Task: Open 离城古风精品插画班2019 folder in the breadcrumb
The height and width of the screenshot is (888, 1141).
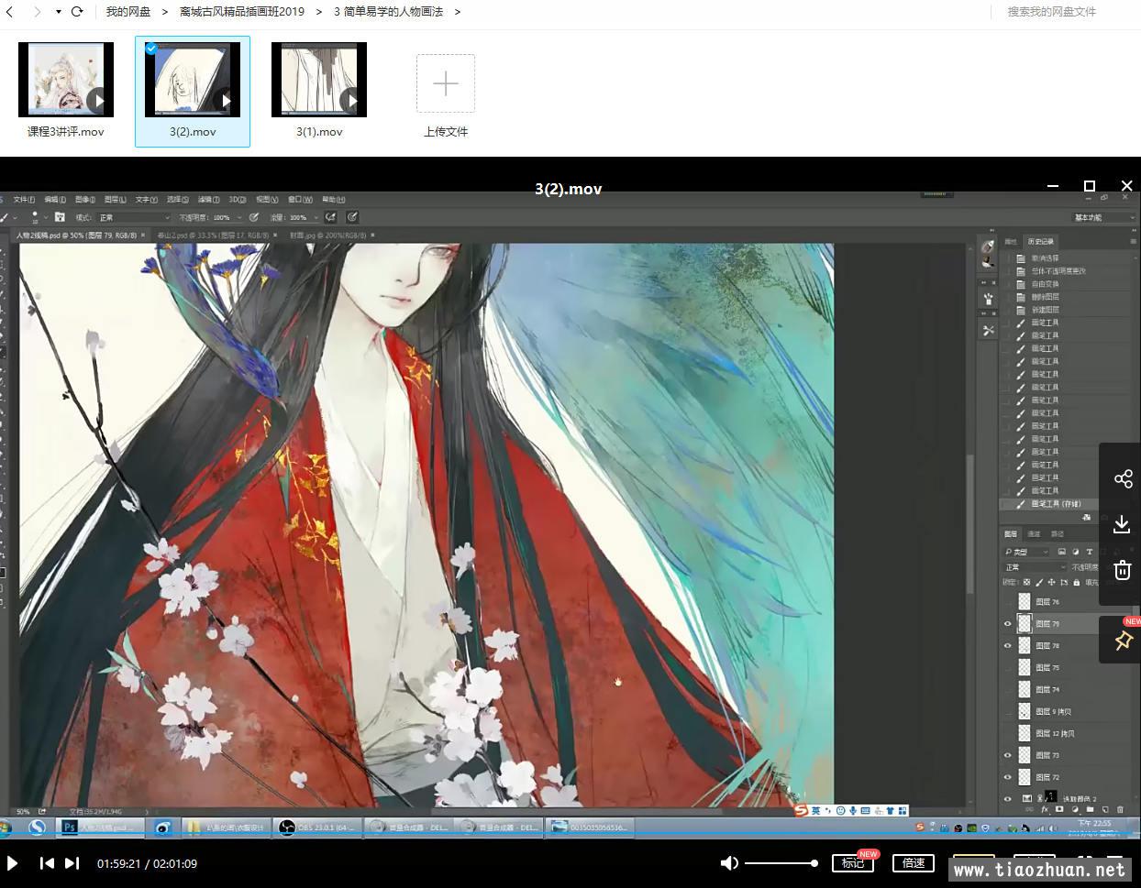Action: tap(241, 12)
